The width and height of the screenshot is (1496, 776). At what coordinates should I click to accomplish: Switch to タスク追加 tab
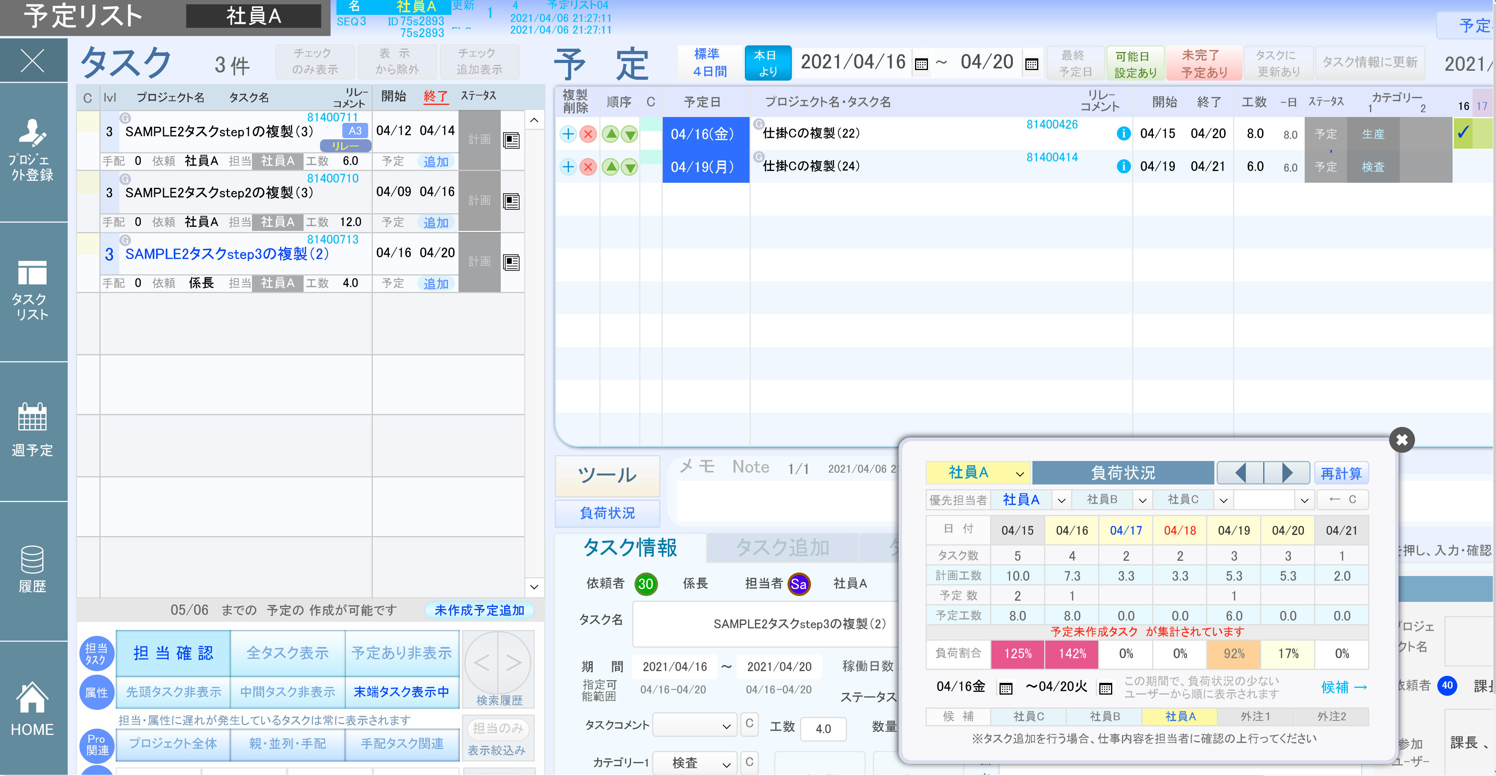pos(783,548)
